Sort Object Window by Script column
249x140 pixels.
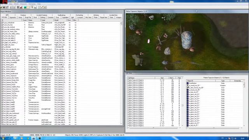(47, 20)
